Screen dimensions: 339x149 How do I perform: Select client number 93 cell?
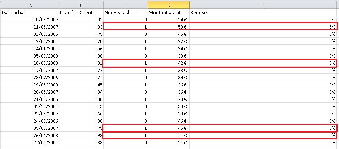pos(81,136)
